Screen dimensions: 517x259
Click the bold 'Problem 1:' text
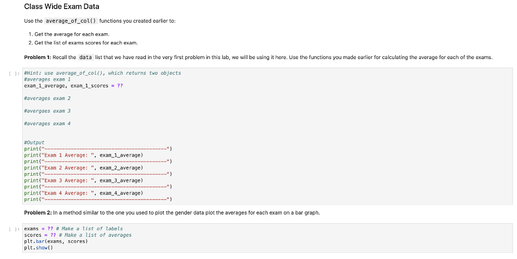(37, 58)
